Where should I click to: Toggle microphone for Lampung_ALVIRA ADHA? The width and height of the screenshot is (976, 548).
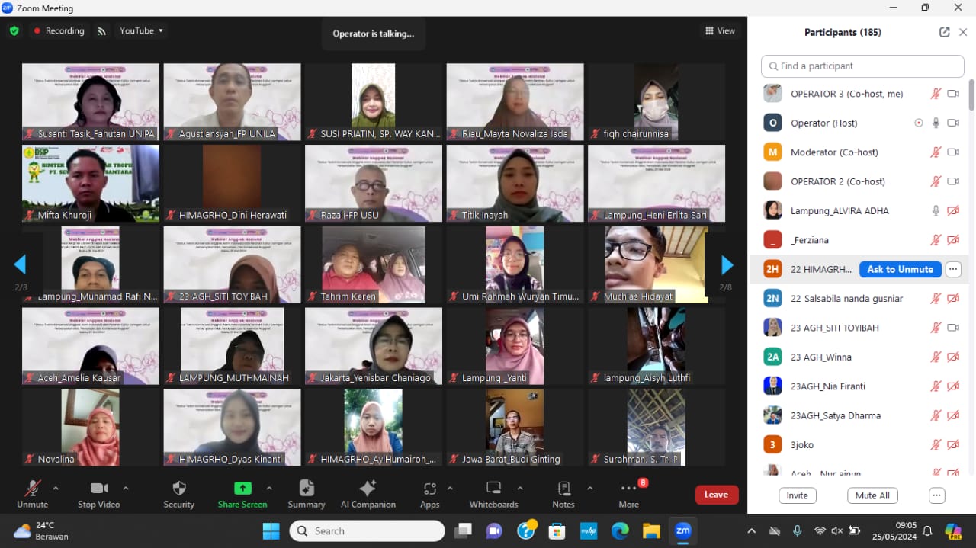936,211
